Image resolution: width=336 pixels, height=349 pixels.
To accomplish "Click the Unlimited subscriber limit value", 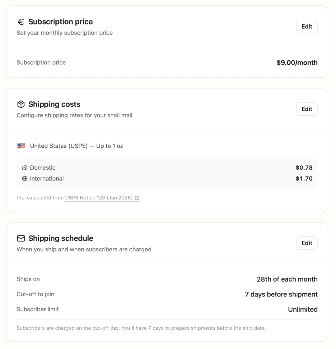I will [303, 310].
